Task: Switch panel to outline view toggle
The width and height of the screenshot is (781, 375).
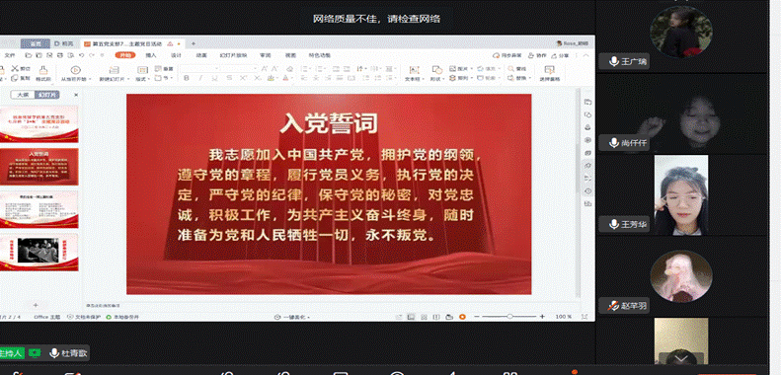Action: click(x=23, y=95)
